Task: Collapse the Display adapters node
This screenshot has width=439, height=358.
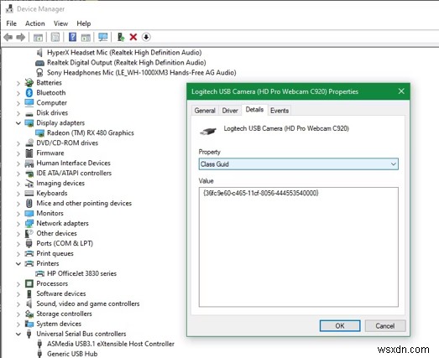Action: [18, 123]
